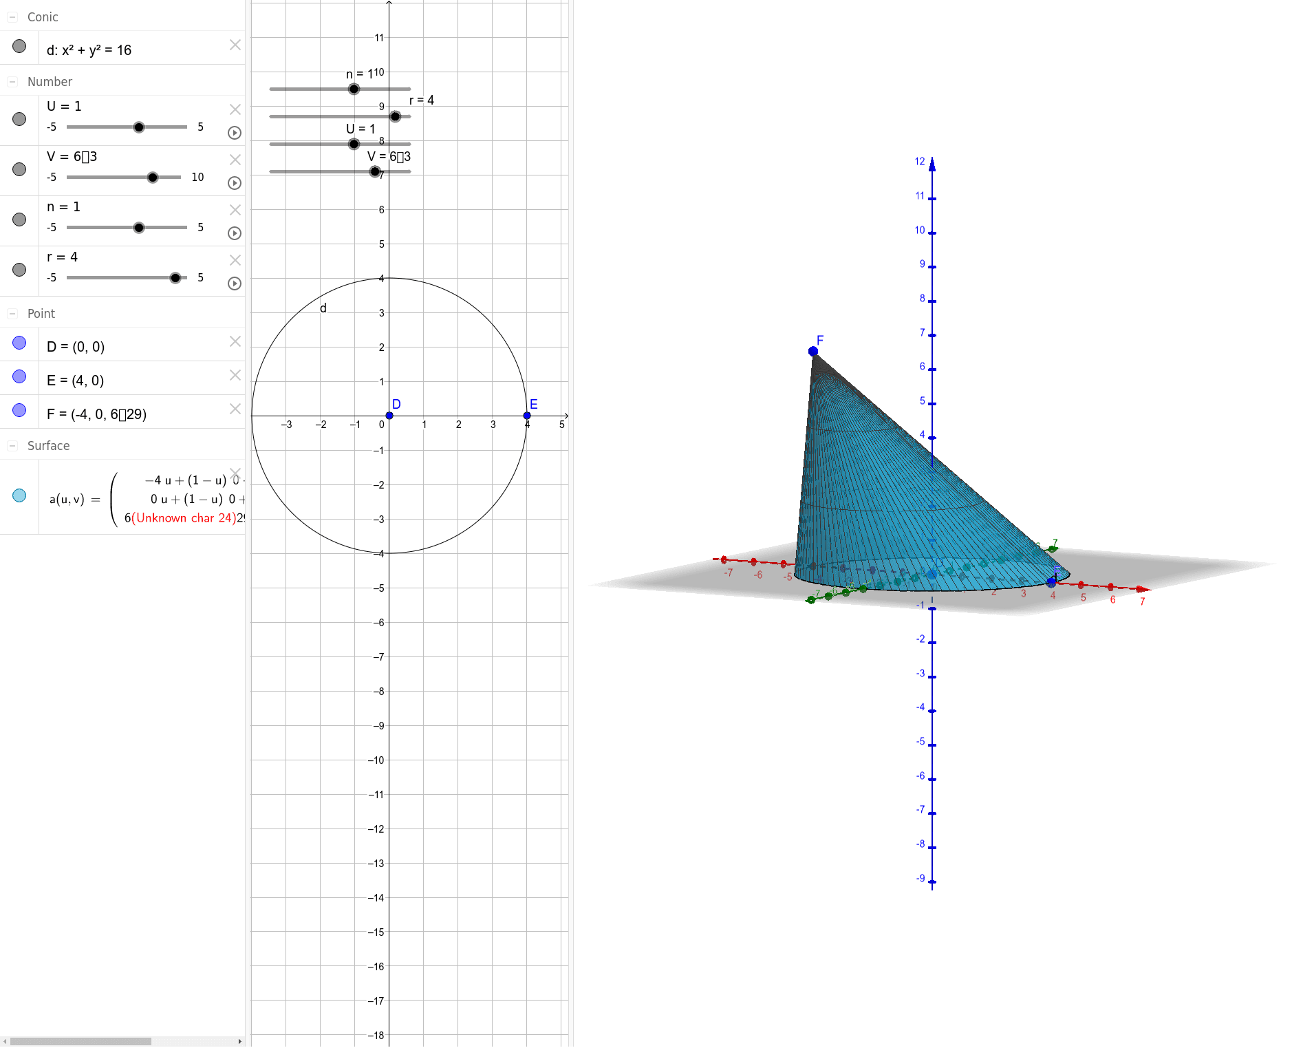Collapse the Number section
The width and height of the screenshot is (1292, 1048).
point(14,81)
